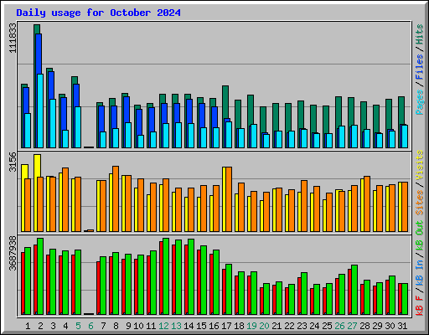Click day 10 on the x-axis
The height and width of the screenshot is (335, 429).
tap(138, 326)
